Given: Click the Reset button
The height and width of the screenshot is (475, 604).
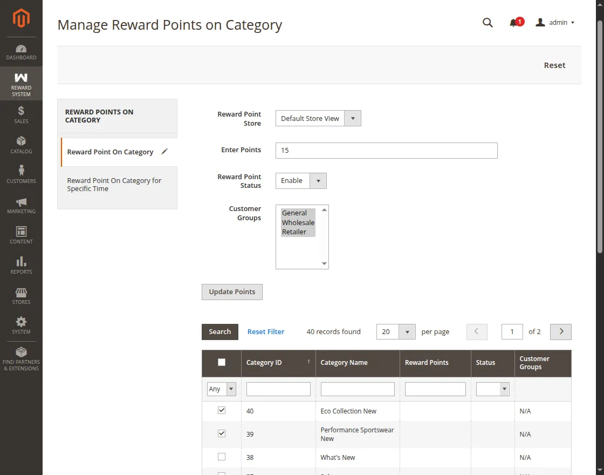Looking at the screenshot, I should [554, 65].
